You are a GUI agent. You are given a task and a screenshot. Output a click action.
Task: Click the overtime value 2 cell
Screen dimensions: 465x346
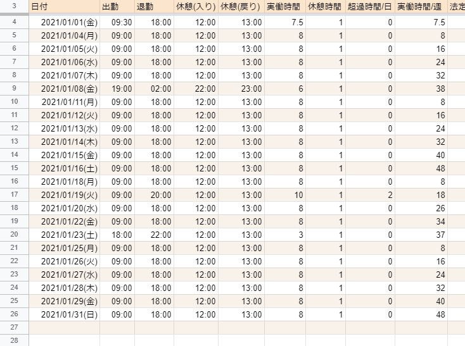coord(370,195)
